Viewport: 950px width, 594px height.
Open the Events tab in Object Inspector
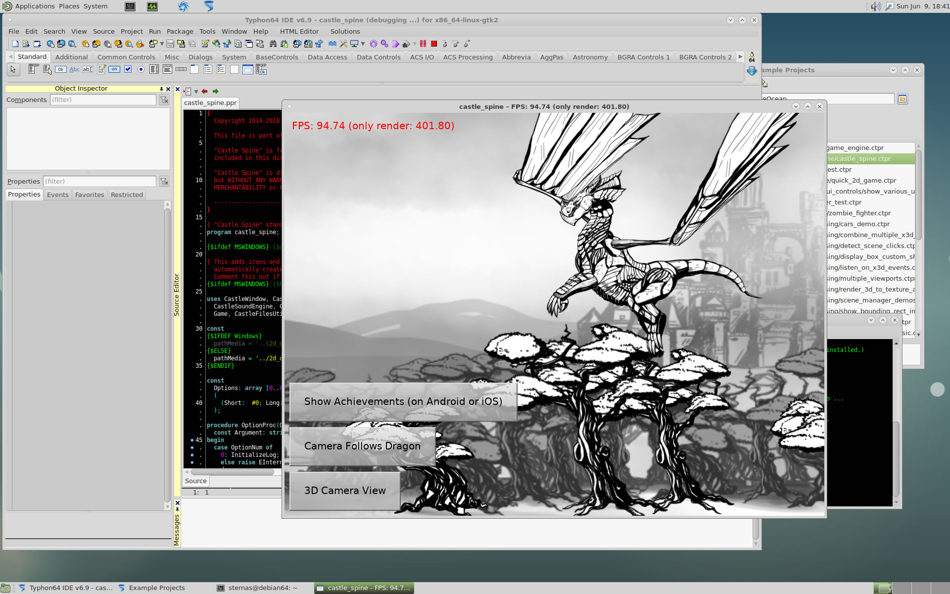coord(57,195)
